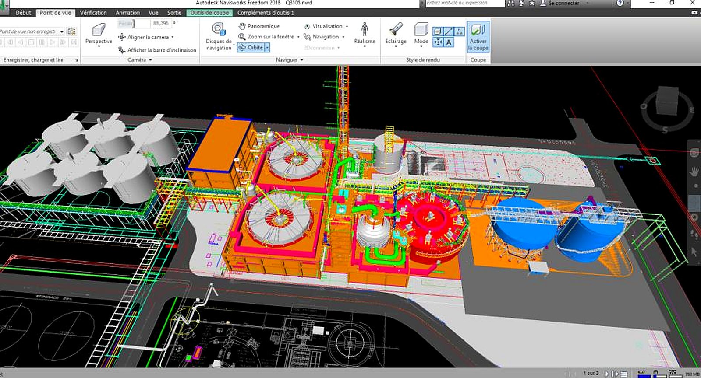Open Aligner la caméra dropdown arrow
Screen dimensions: 701x378
pyautogui.click(x=173, y=37)
